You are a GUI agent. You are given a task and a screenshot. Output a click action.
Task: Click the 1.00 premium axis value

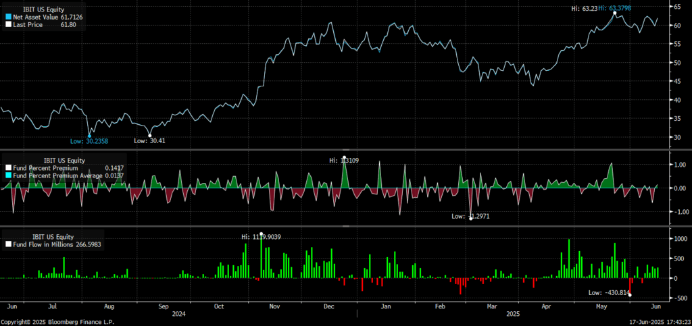click(678, 165)
